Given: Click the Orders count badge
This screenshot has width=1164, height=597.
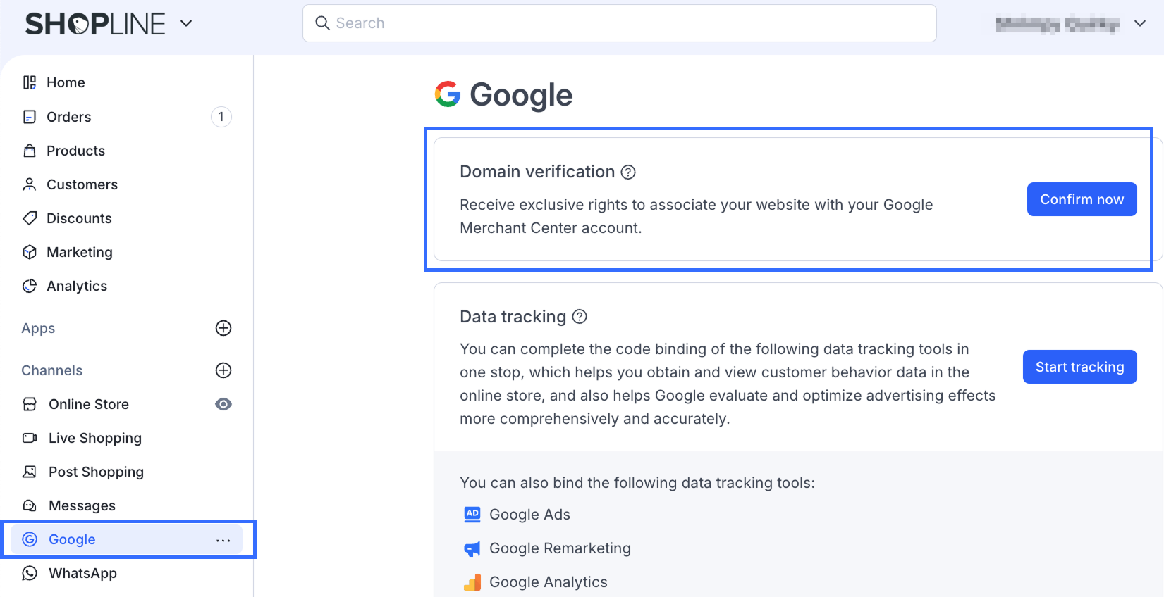Looking at the screenshot, I should [x=221, y=117].
